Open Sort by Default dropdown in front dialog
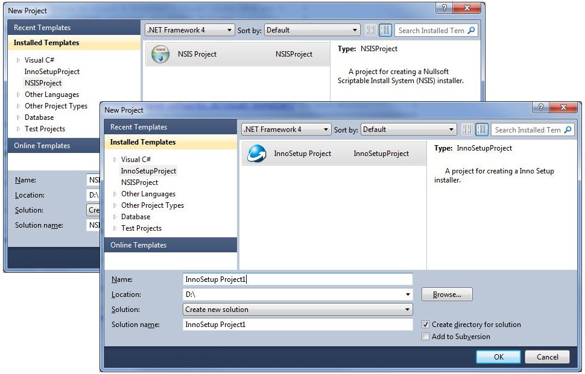This screenshot has height=374, width=585. pos(408,129)
